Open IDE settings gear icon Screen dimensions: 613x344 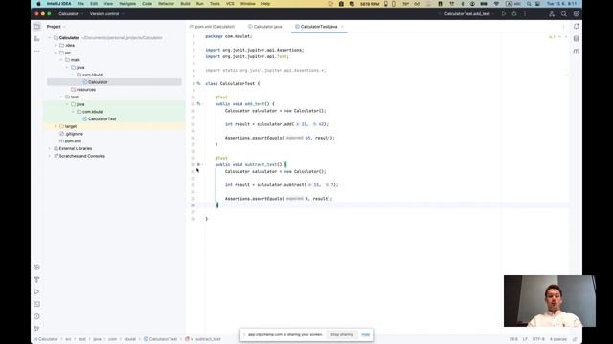coord(576,14)
